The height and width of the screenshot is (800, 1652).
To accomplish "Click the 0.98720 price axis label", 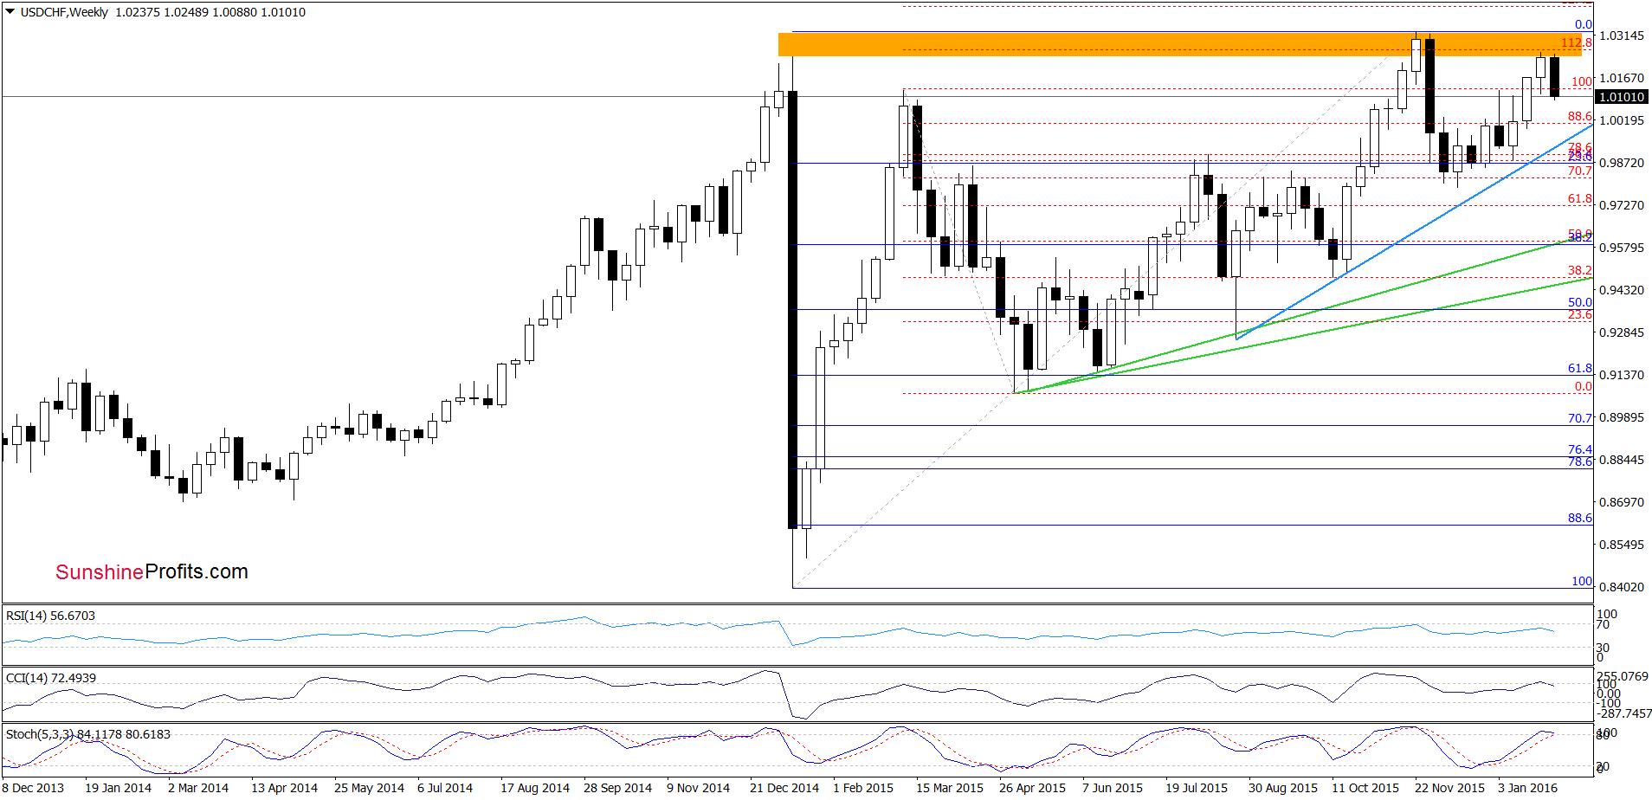I will (x=1622, y=163).
